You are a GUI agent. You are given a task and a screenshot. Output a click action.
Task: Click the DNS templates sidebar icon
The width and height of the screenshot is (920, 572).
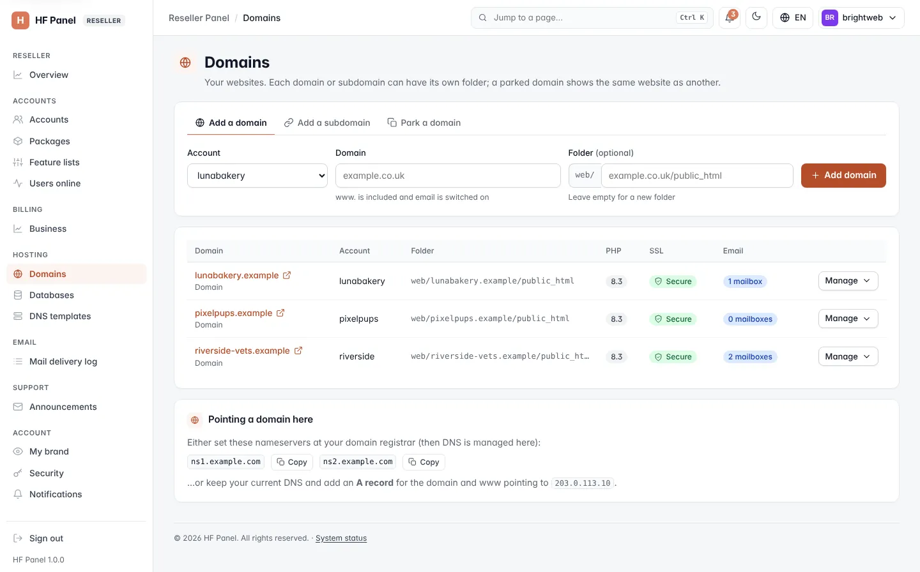tap(18, 316)
